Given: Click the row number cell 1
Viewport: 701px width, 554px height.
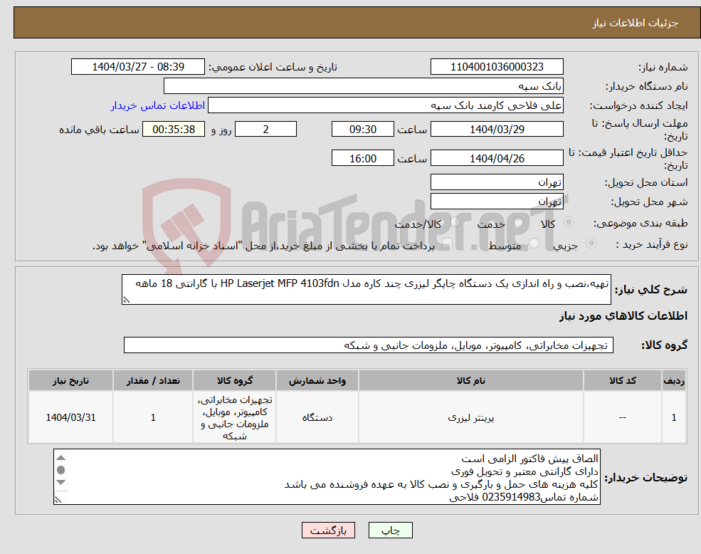Looking at the screenshot, I should click(x=674, y=417).
